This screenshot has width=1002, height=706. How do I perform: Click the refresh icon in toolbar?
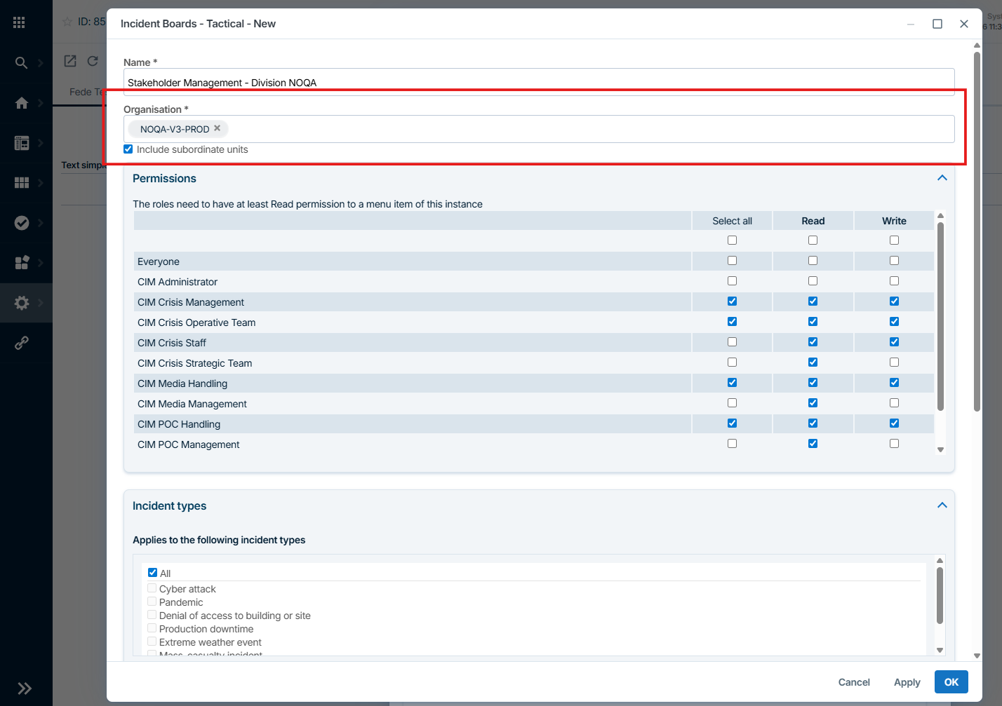pos(93,61)
